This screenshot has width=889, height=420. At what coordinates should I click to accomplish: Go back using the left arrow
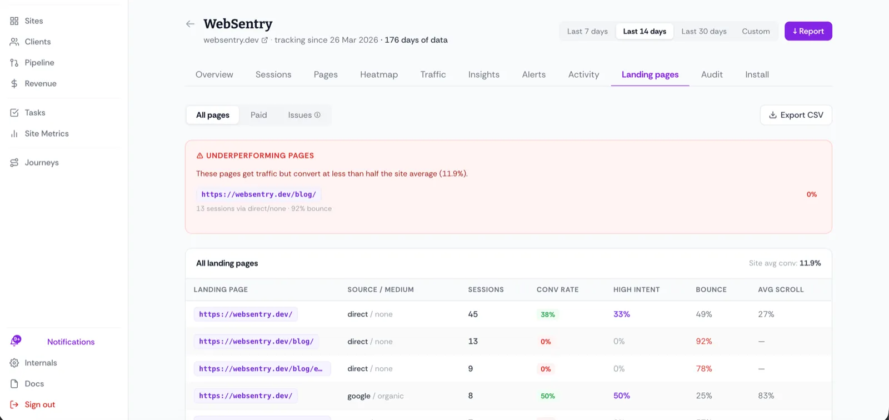tap(190, 24)
